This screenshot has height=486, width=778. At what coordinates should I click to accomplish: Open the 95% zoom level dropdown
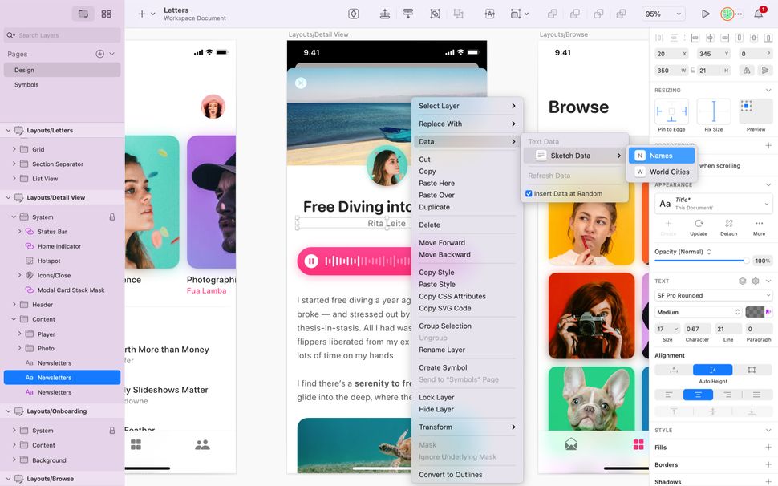pyautogui.click(x=663, y=14)
